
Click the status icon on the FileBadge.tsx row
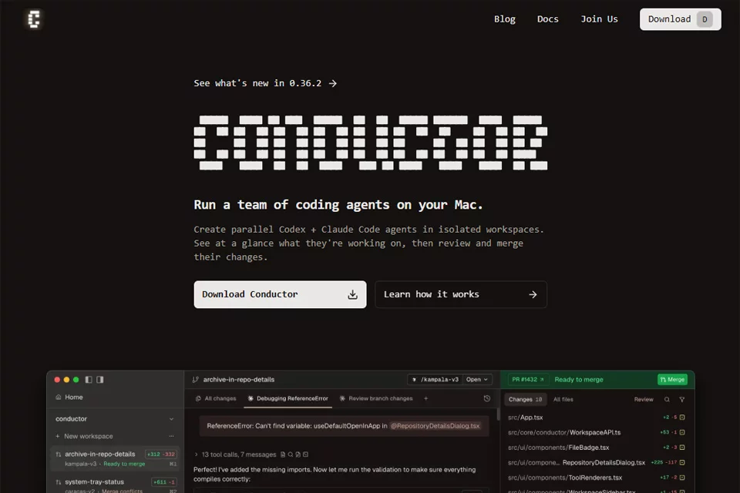[682, 448]
